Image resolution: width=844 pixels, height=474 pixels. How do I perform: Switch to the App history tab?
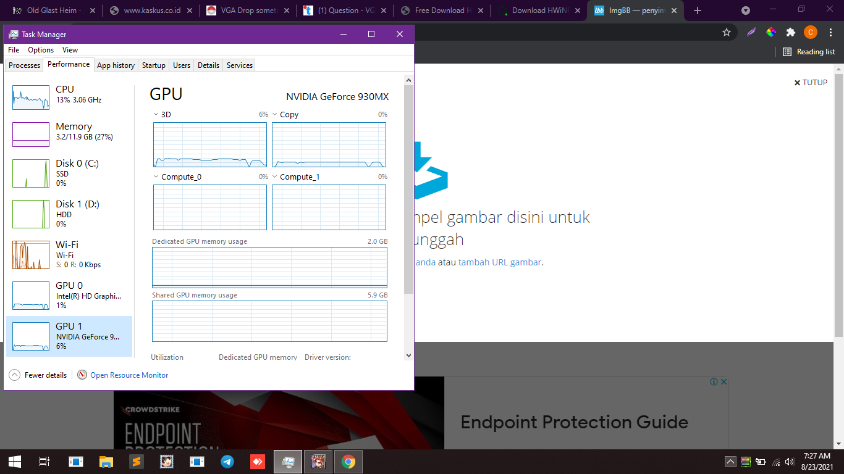point(116,65)
